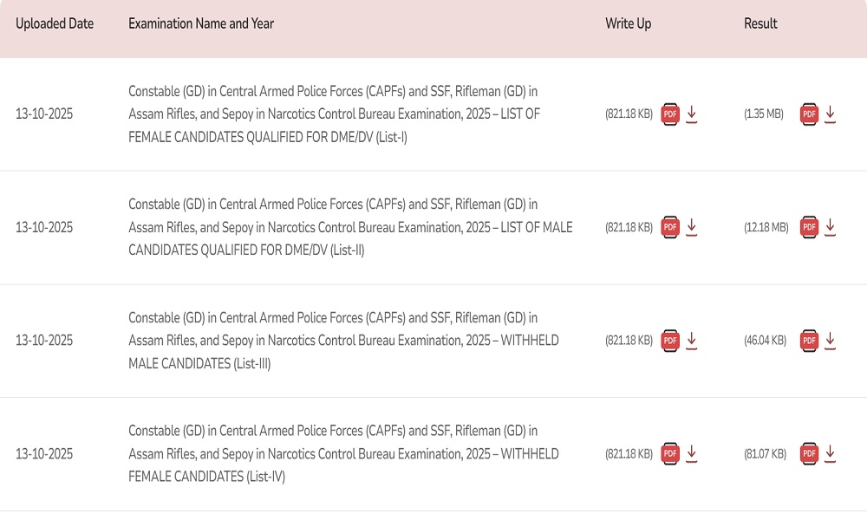Open Result PDF icon for List-I female candidates
867x520 pixels.
click(x=809, y=114)
